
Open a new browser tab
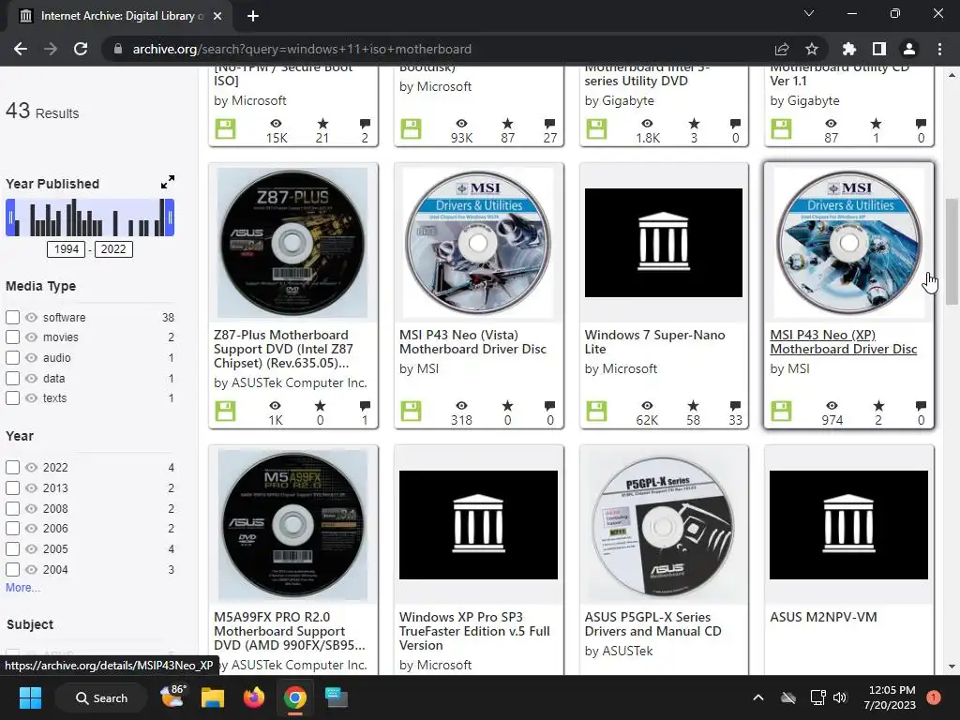(253, 16)
